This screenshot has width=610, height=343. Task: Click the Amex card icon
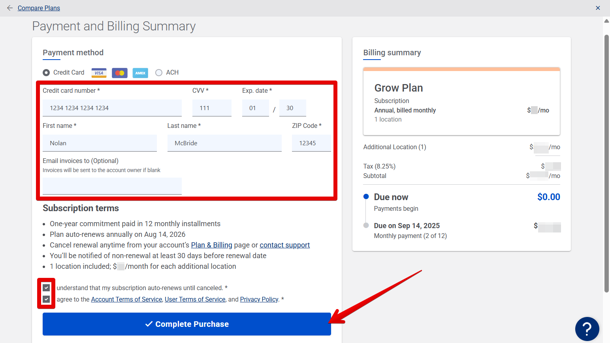pos(140,73)
